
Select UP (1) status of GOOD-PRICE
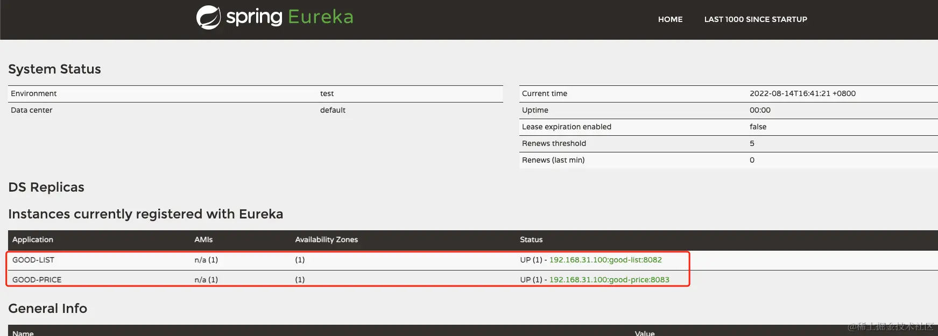[x=531, y=280]
